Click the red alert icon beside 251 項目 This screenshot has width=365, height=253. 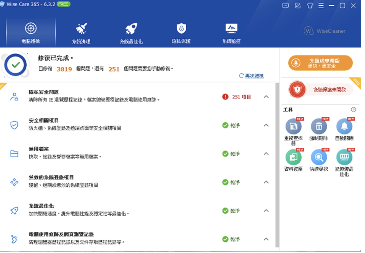225,97
